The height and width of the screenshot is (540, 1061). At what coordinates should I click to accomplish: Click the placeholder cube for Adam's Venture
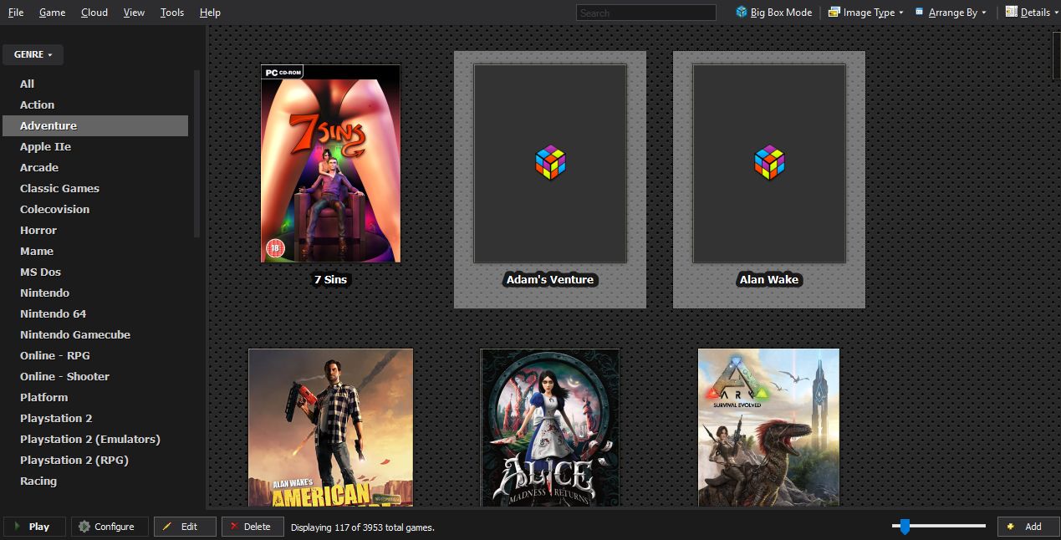[550, 161]
